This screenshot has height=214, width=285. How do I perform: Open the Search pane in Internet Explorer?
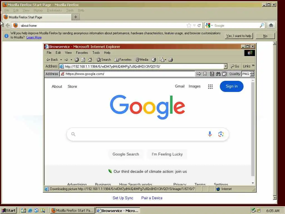[104, 60]
